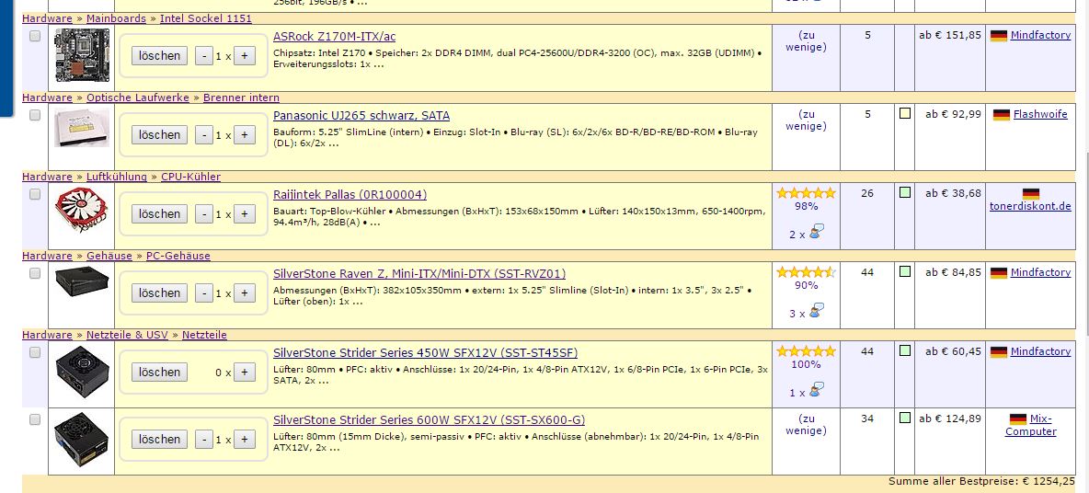Open the SilverStone Raven Z case thumbnail
The width and height of the screenshot is (1089, 493).
point(82,281)
